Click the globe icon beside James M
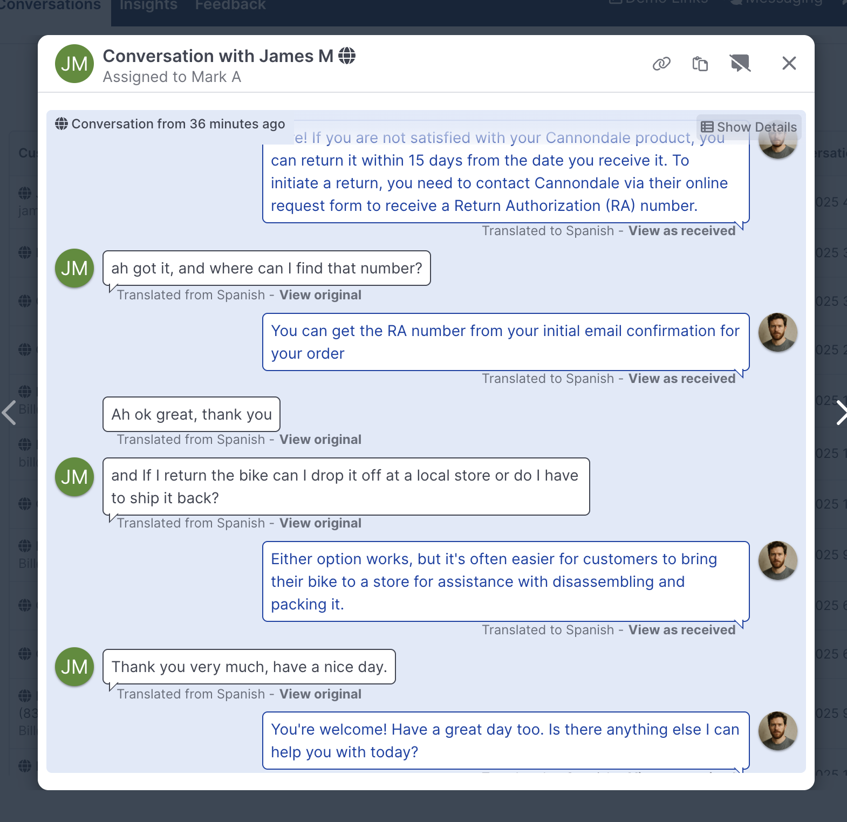Image resolution: width=847 pixels, height=822 pixels. pos(347,56)
